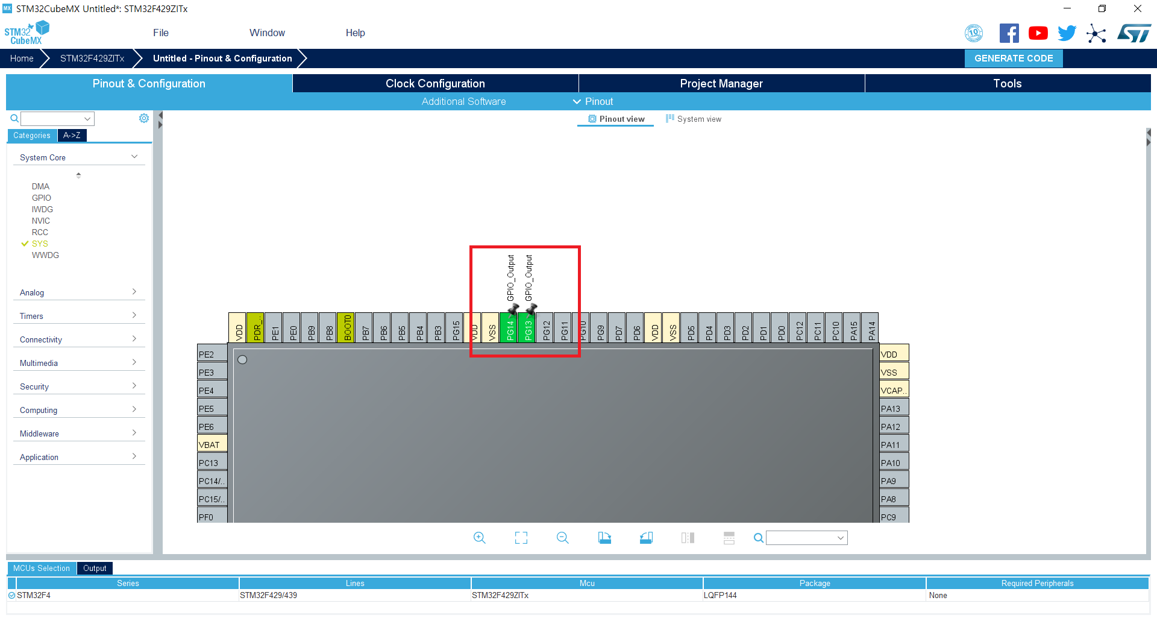Image resolution: width=1157 pixels, height=621 pixels.
Task: Click the zoom in magnifier icon
Action: click(480, 538)
